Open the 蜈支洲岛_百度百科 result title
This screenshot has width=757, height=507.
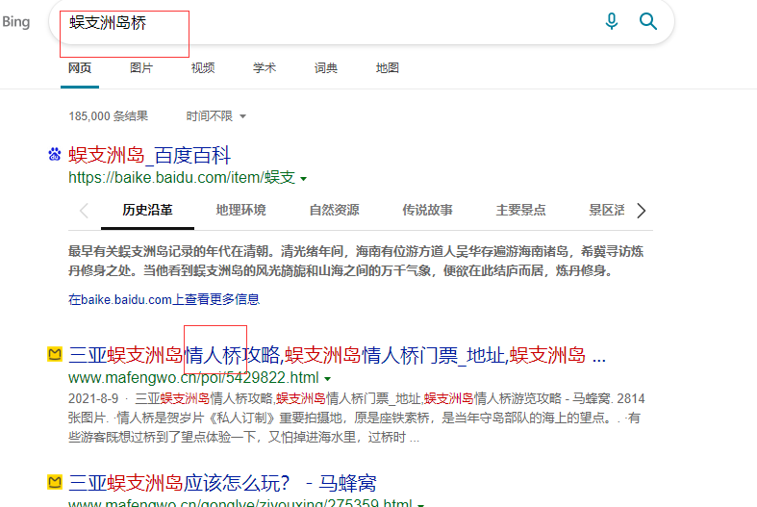coord(150,156)
